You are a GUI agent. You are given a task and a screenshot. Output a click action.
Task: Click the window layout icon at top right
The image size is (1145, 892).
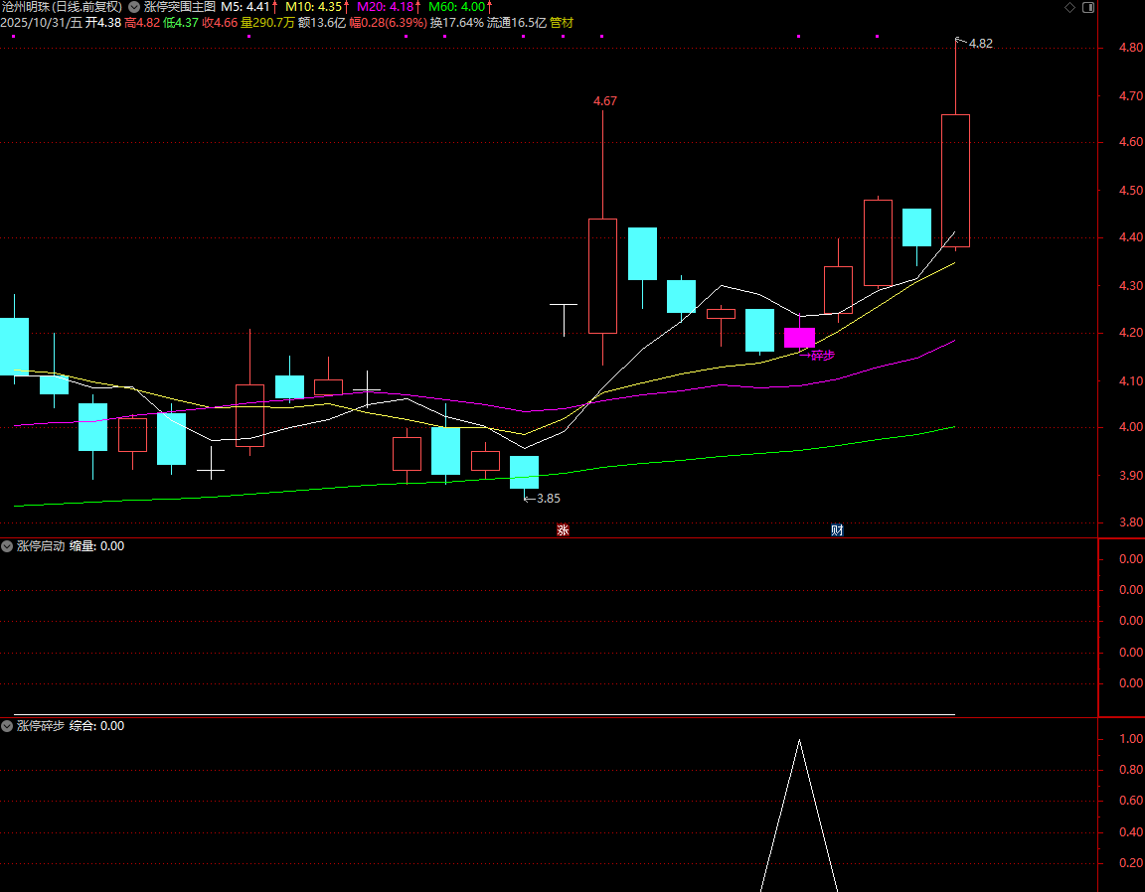pos(1087,7)
